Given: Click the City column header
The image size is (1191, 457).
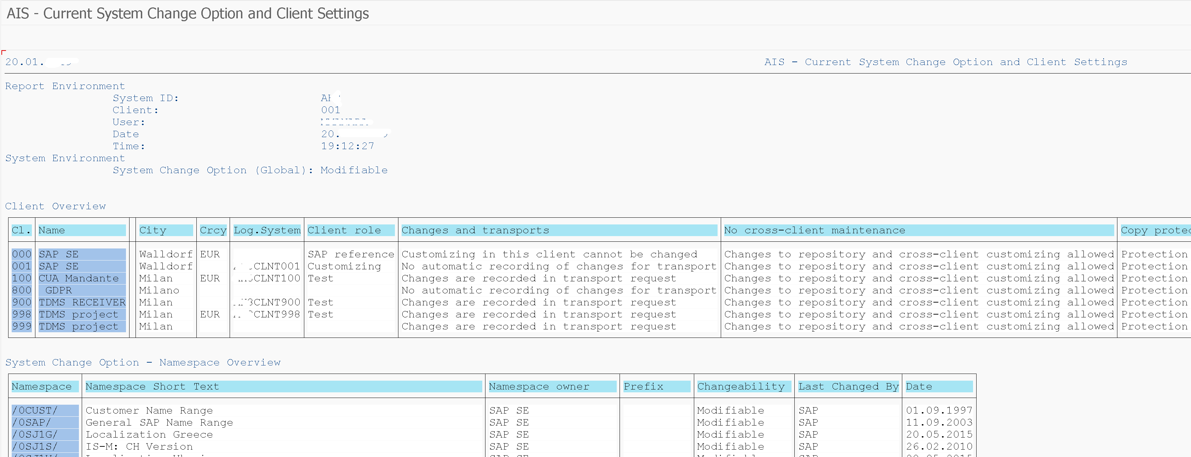Looking at the screenshot, I should pos(166,230).
